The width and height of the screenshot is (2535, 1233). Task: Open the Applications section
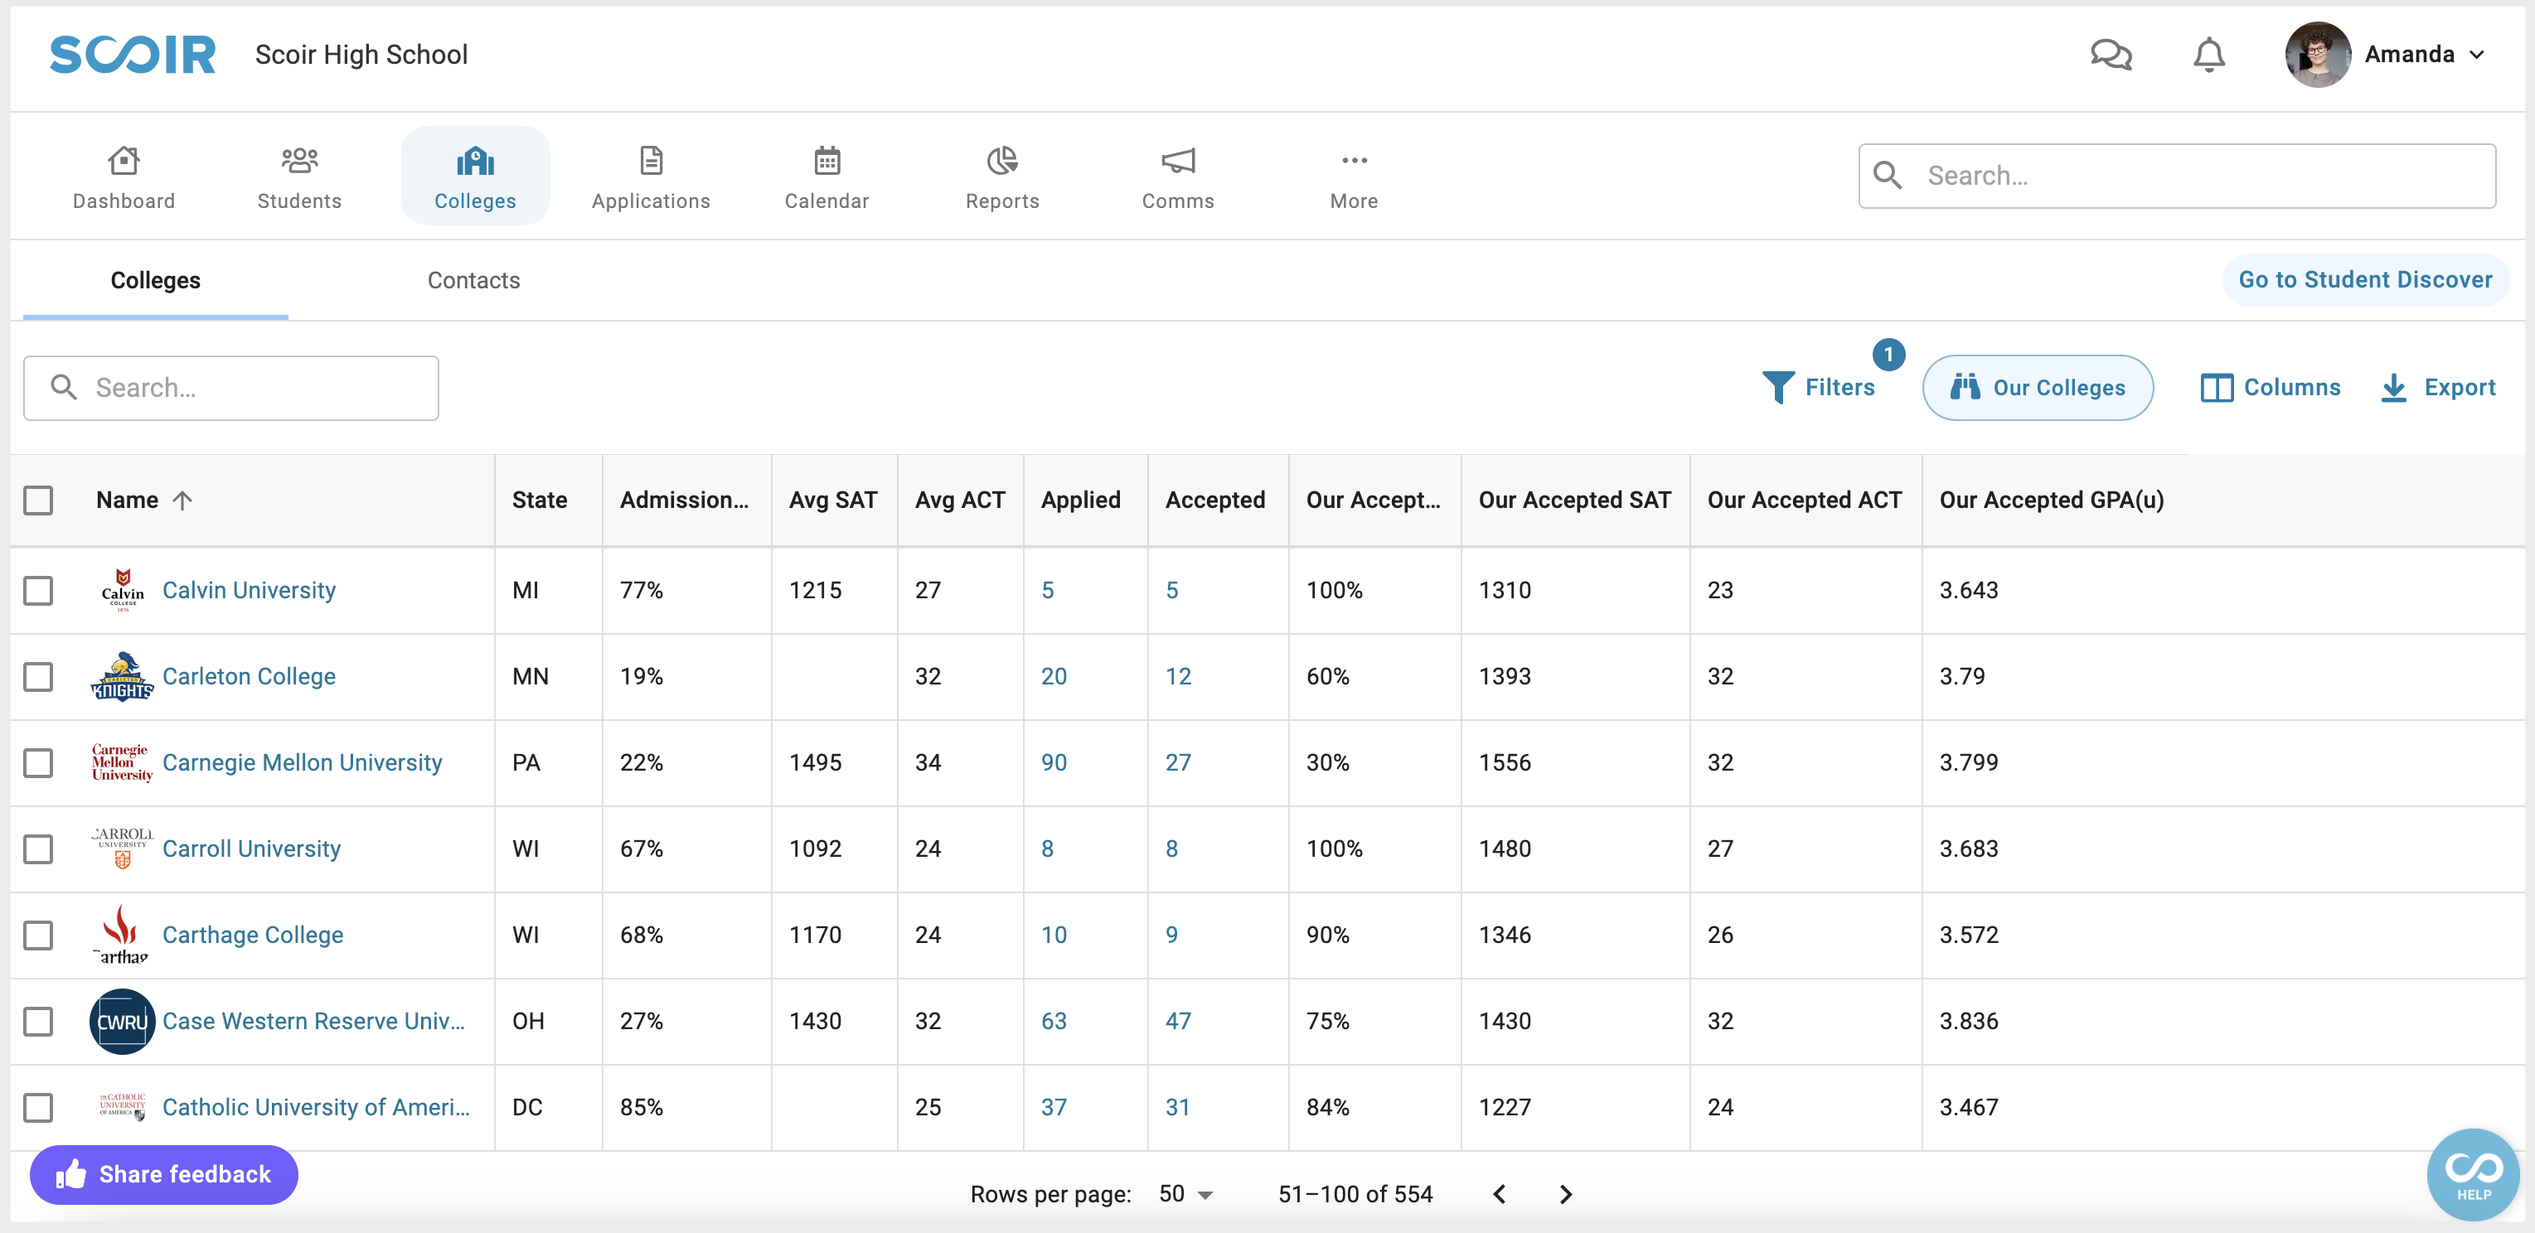tap(651, 177)
